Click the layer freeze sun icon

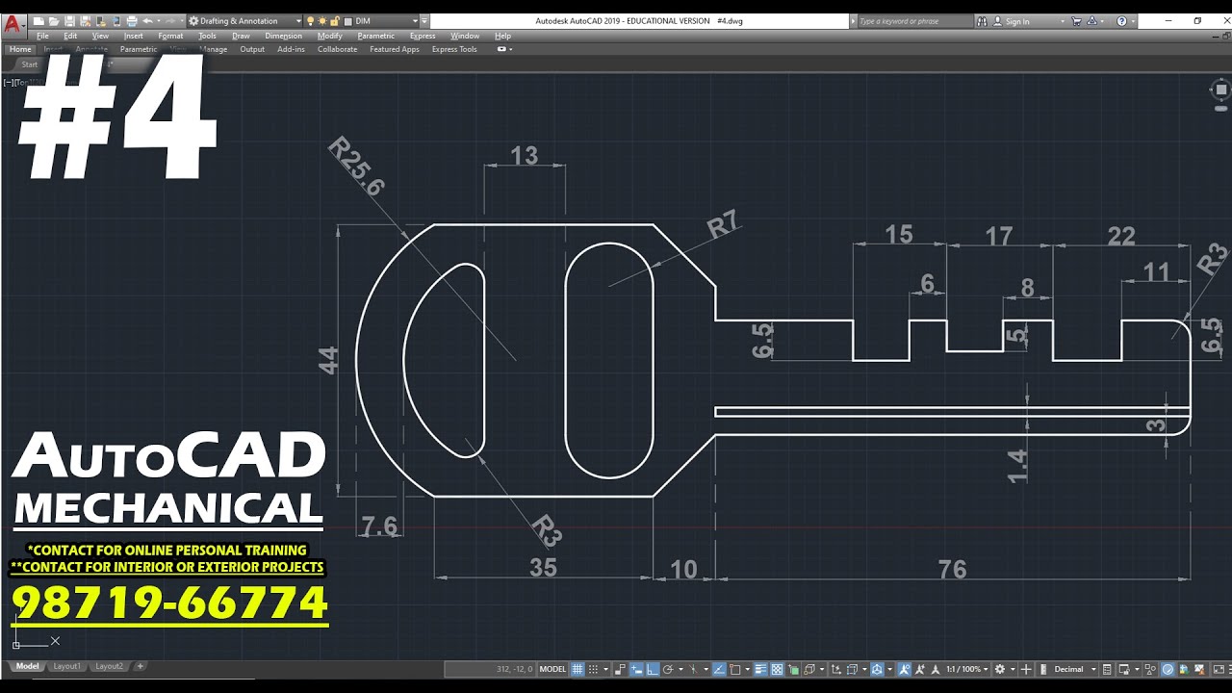tap(321, 20)
